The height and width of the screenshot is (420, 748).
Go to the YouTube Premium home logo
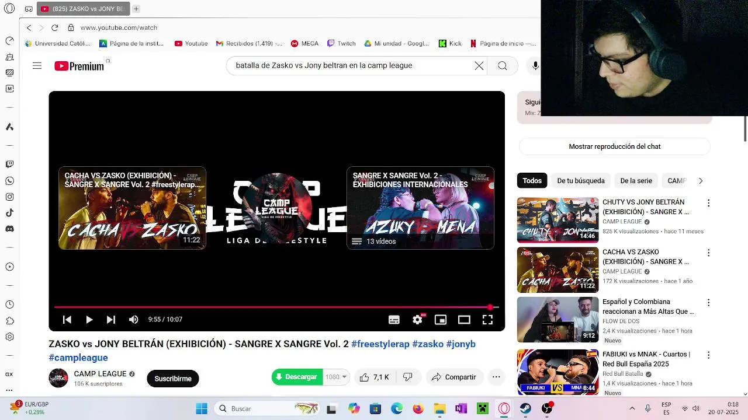click(79, 66)
